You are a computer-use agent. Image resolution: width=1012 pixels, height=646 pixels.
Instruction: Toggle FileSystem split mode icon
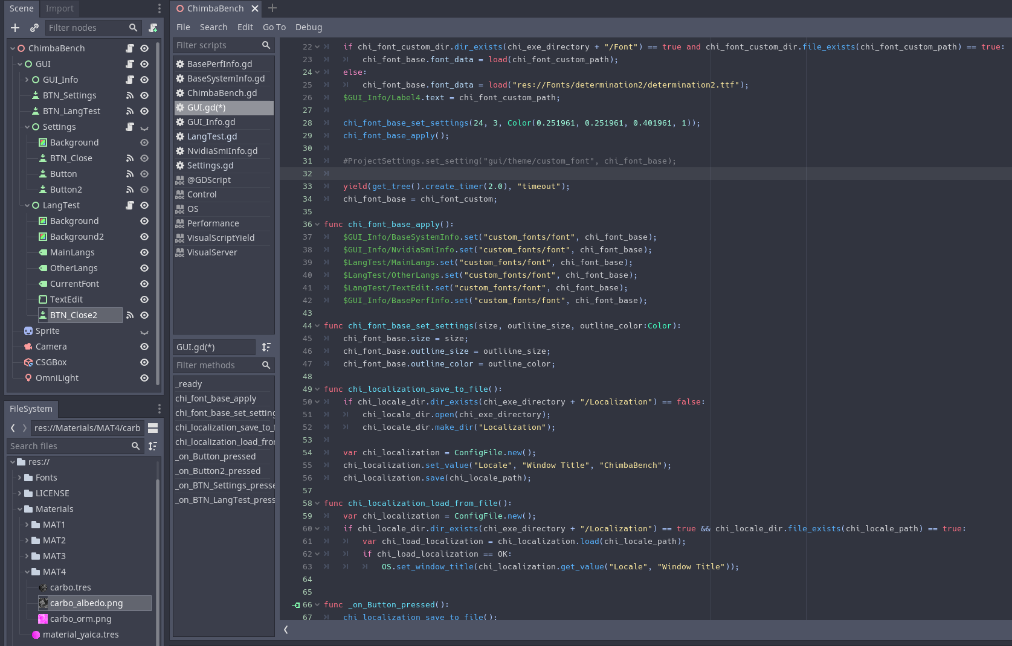[153, 428]
